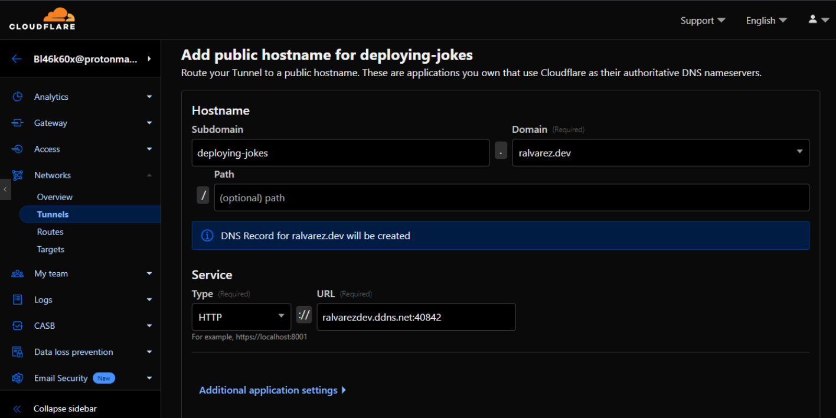The image size is (836, 418).
Task: Click the Gateway sidebar icon
Action: click(18, 123)
